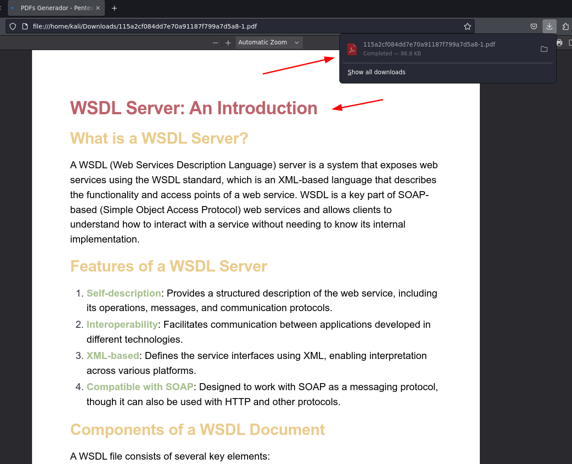Click Show all downloads
The height and width of the screenshot is (464, 572).
(376, 72)
